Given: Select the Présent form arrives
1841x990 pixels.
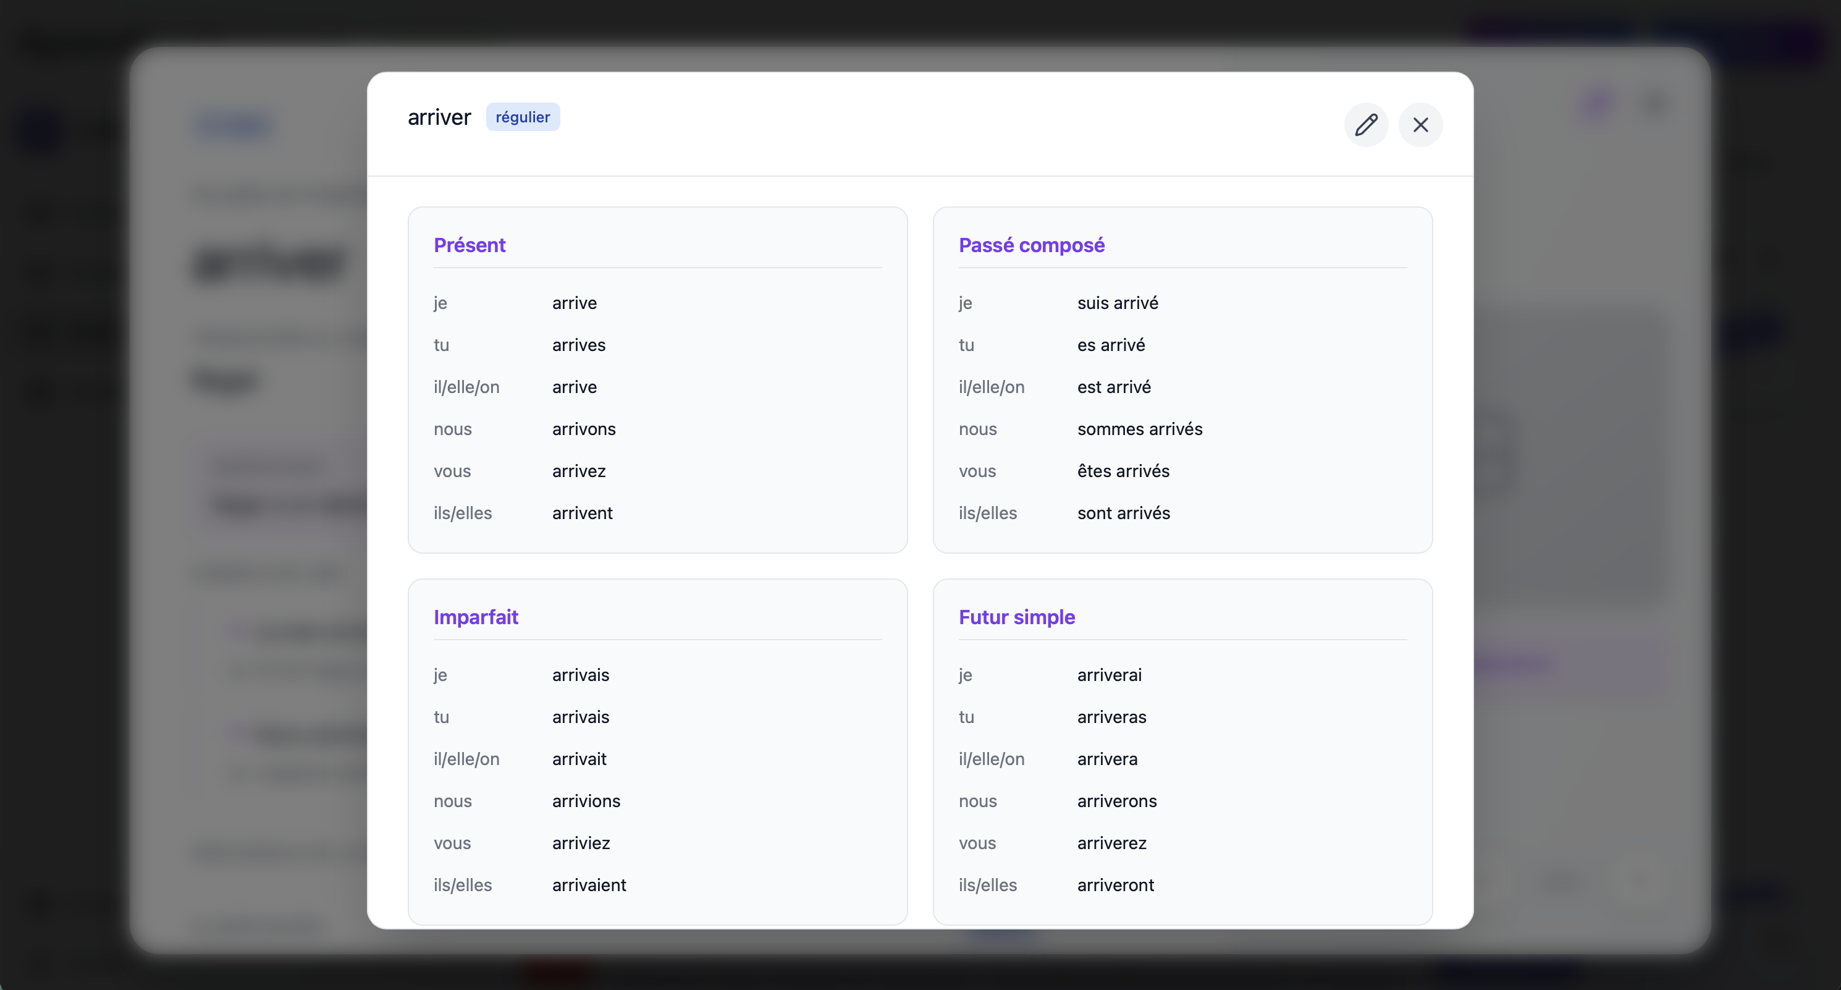Looking at the screenshot, I should pyautogui.click(x=578, y=345).
